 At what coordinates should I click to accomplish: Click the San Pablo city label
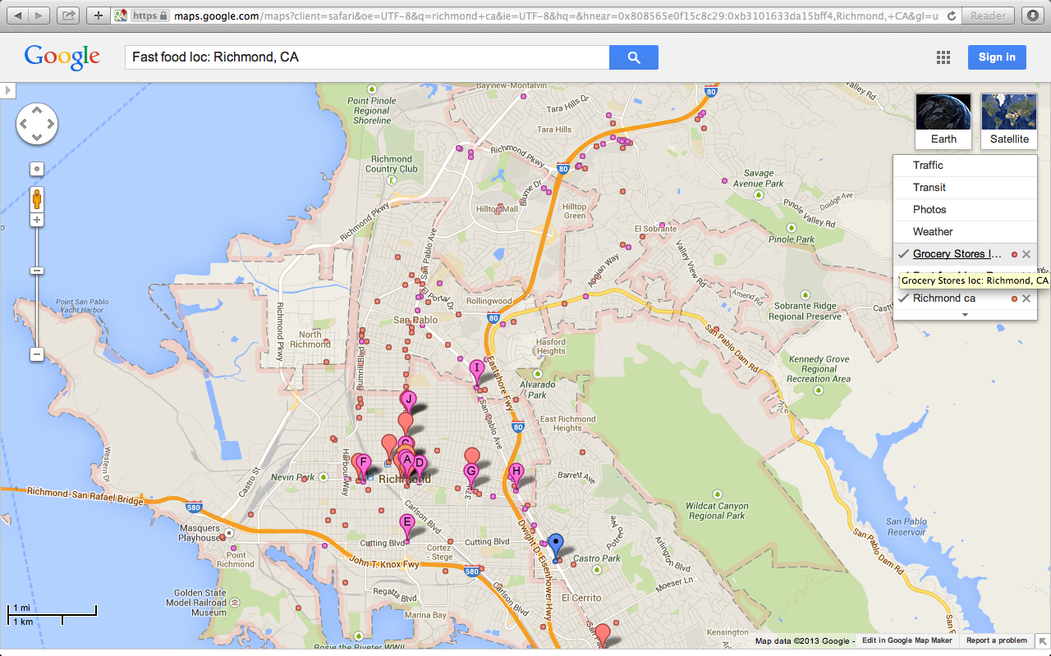pos(415,321)
